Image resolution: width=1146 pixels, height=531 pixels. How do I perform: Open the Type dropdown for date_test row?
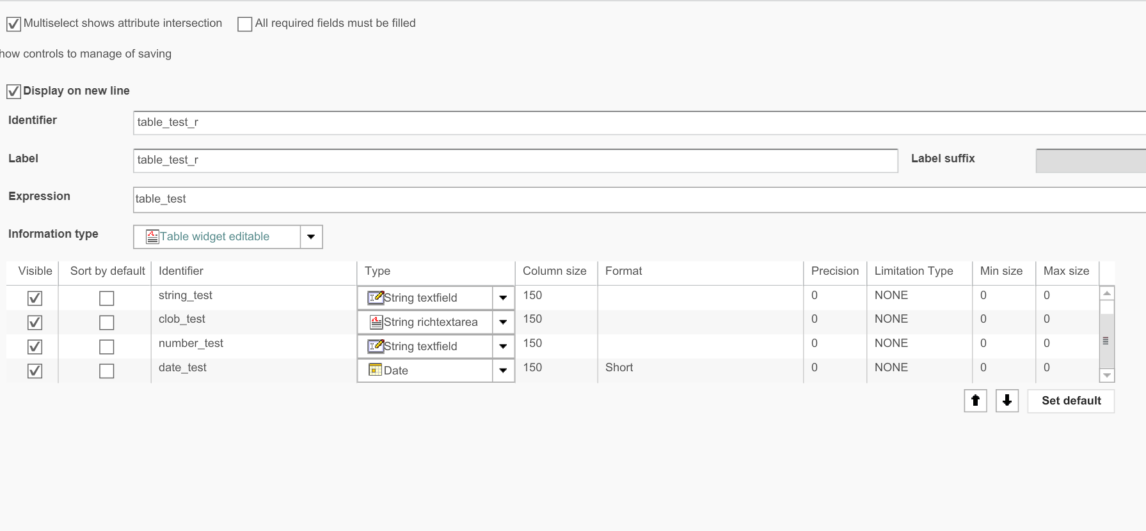point(503,371)
